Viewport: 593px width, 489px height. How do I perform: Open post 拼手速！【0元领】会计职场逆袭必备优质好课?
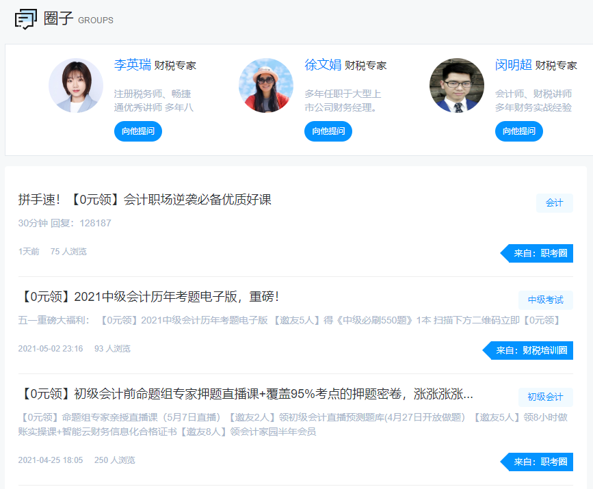pos(144,200)
